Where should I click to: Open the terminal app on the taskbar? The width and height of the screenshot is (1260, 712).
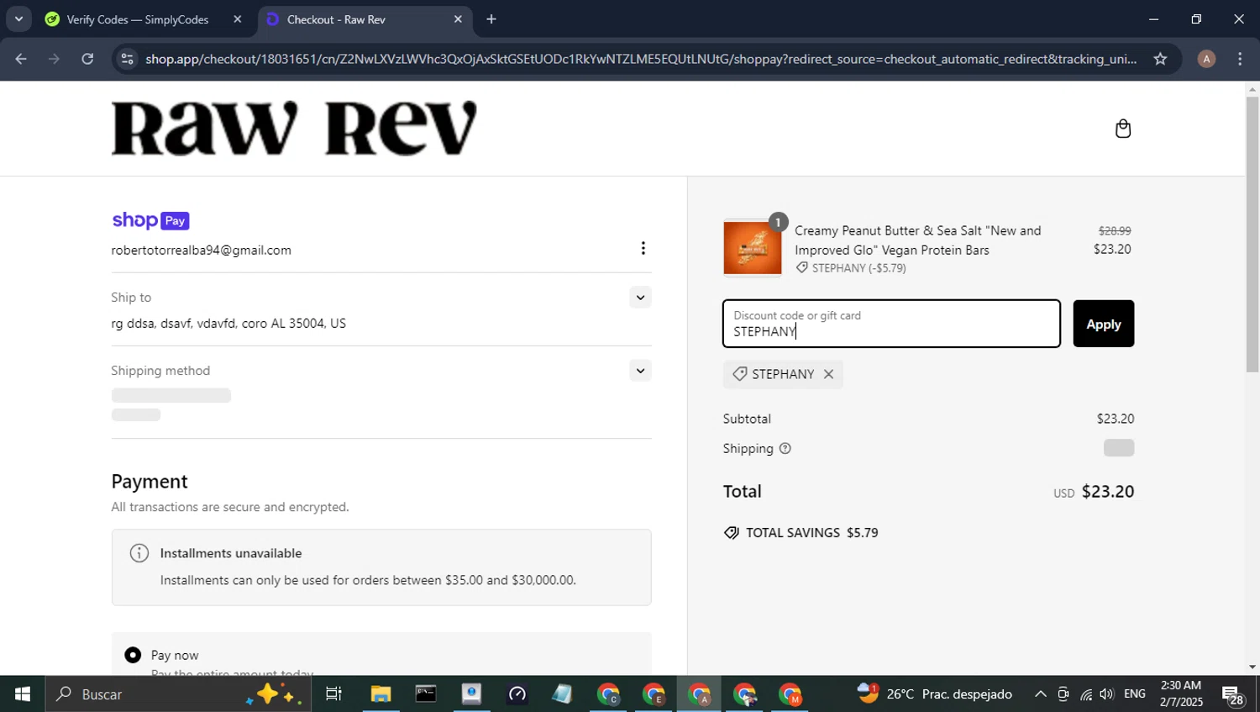click(426, 694)
